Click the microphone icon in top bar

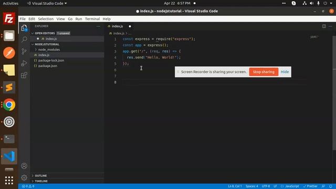click(x=318, y=3)
